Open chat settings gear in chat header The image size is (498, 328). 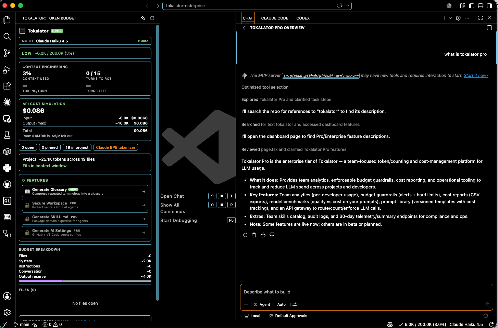[x=458, y=18]
